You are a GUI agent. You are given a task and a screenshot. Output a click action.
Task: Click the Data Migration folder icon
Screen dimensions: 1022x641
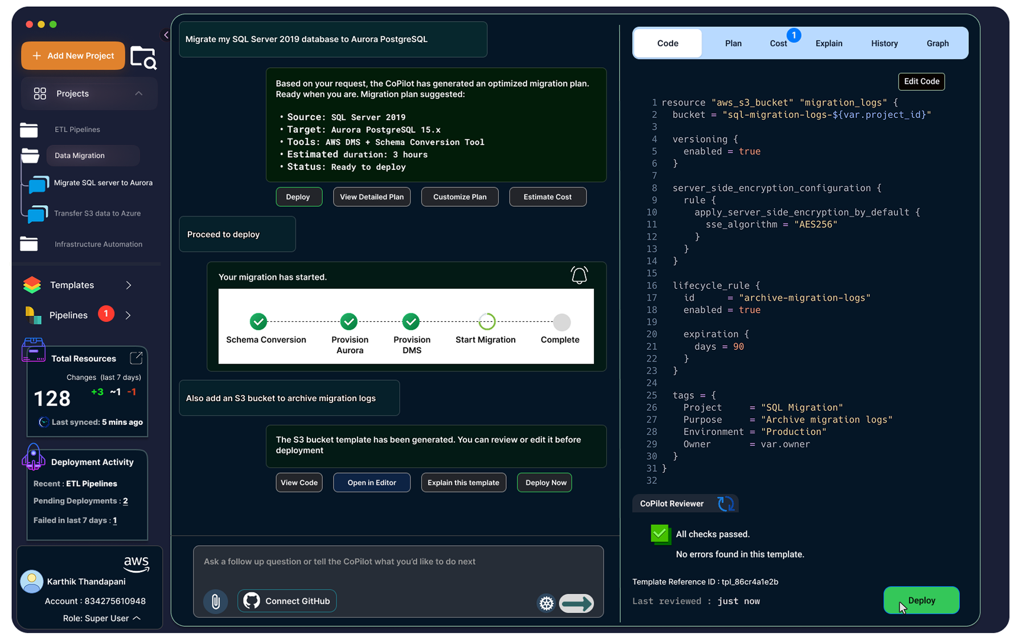30,155
